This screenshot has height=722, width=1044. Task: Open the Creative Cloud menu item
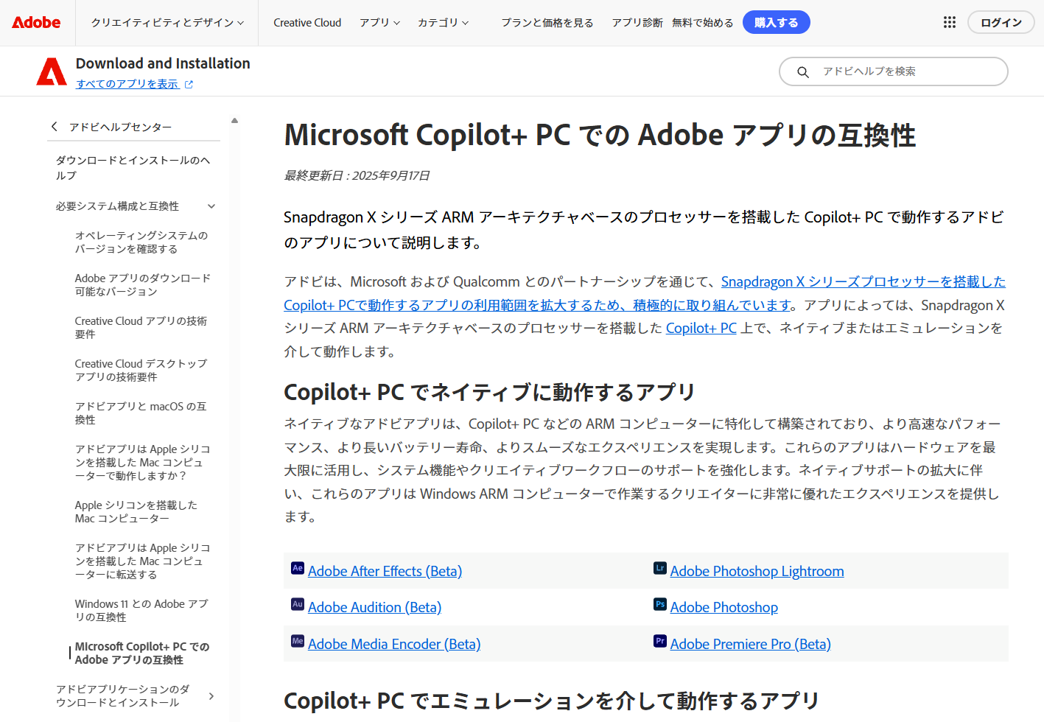(307, 23)
